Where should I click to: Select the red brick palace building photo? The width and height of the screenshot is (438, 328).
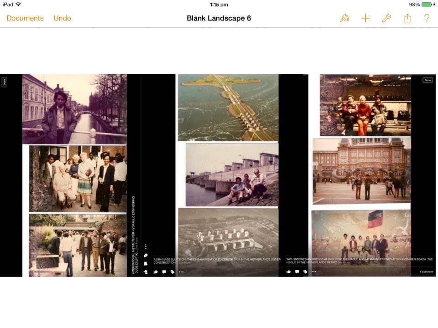coord(361,171)
